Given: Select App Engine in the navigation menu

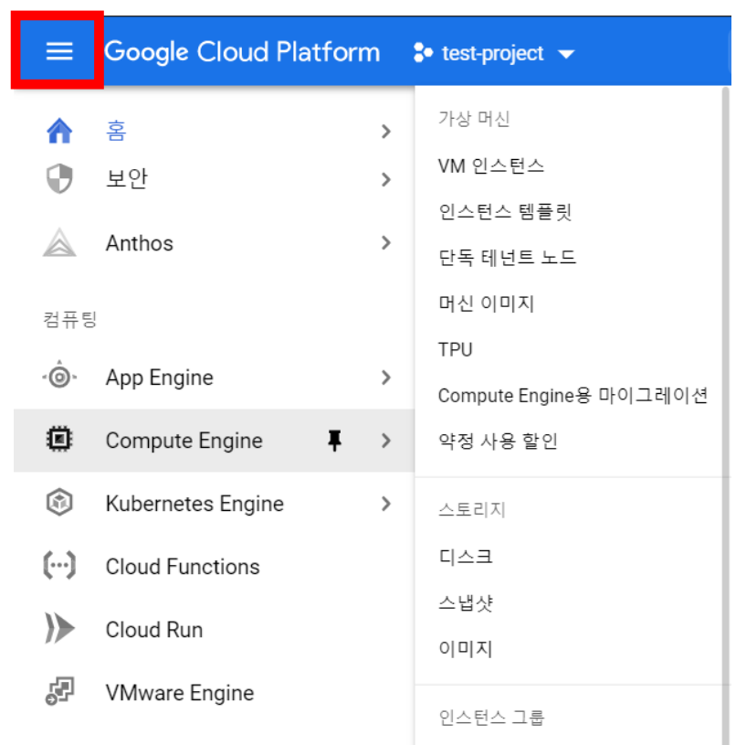Looking at the screenshot, I should click(160, 378).
